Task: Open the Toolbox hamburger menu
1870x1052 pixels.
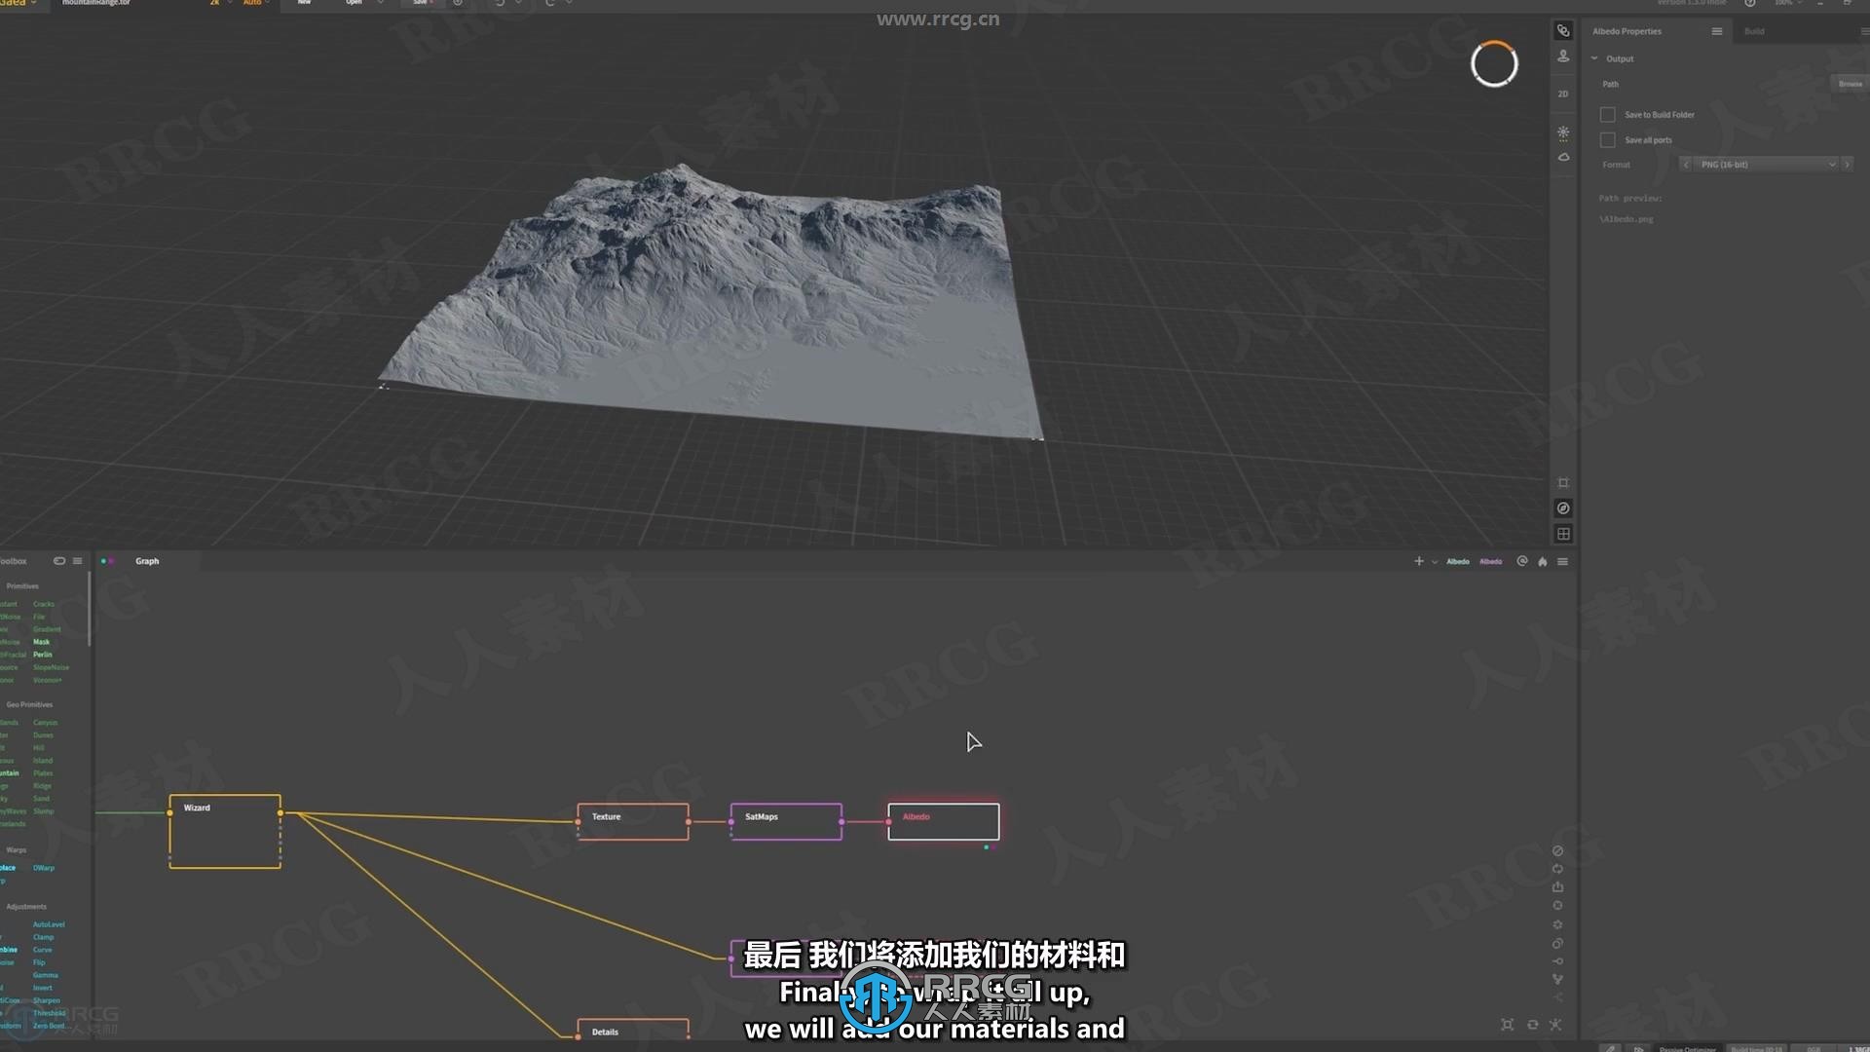Action: (x=77, y=561)
